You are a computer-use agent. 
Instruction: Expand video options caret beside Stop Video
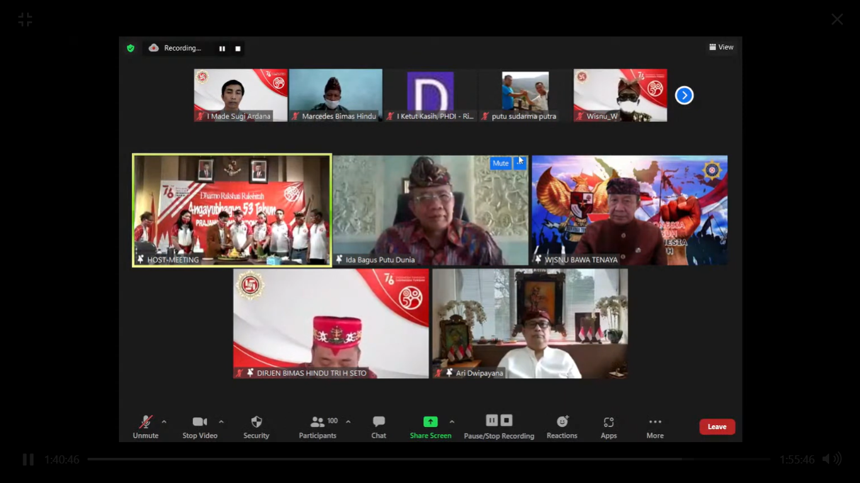221,422
